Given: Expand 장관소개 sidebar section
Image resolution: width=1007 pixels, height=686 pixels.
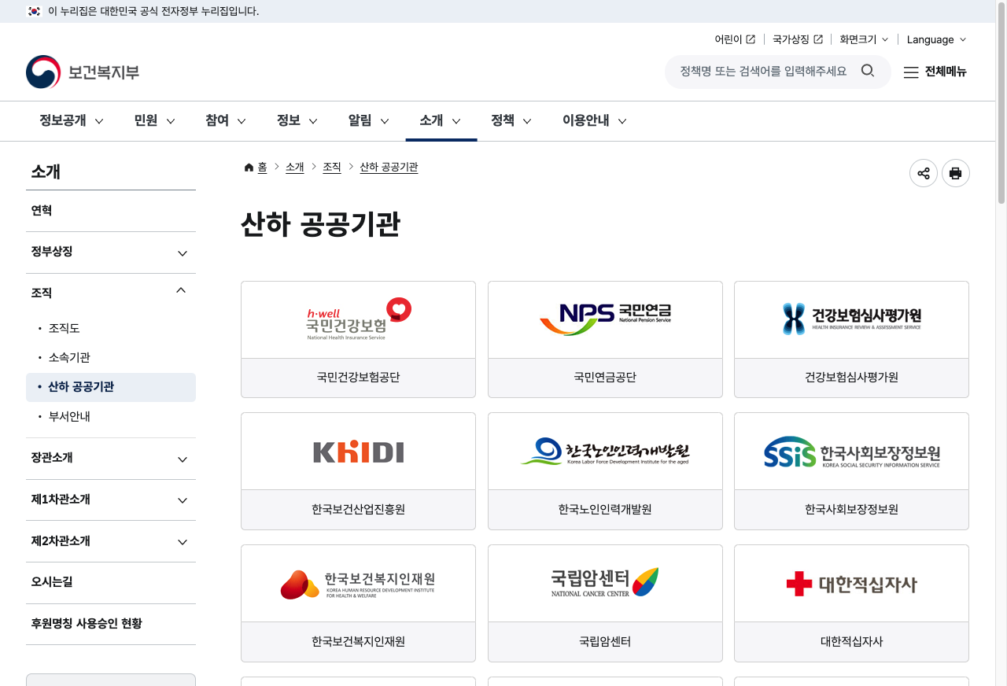Looking at the screenshot, I should tap(111, 459).
